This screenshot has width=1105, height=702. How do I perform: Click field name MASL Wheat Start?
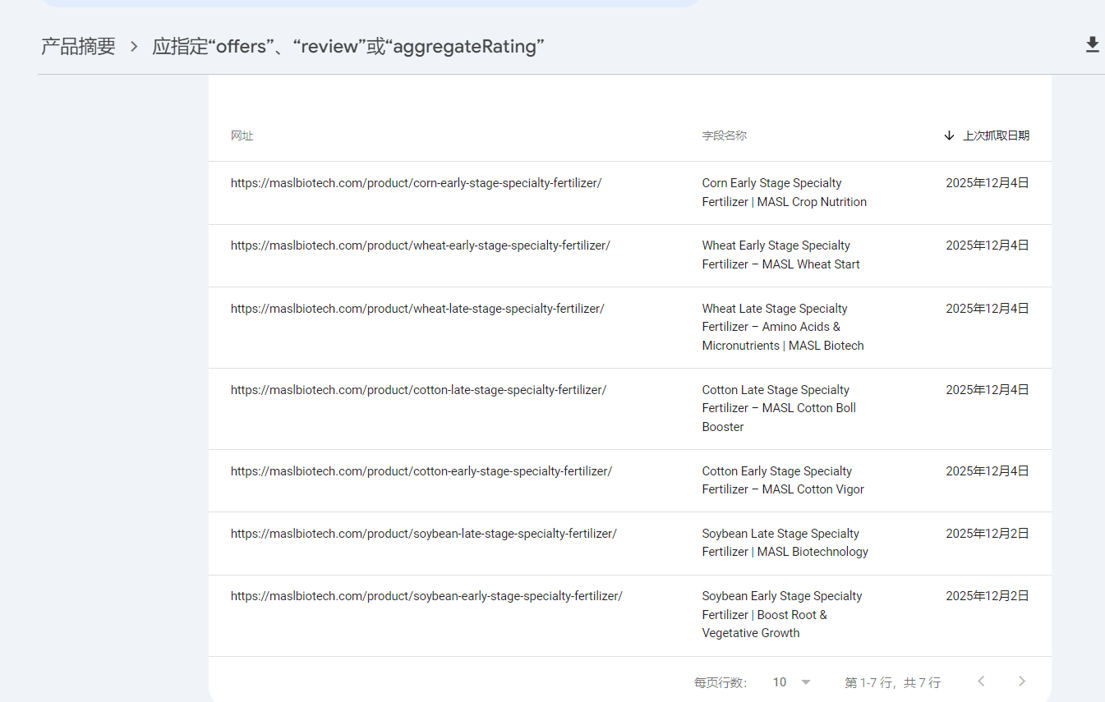780,255
